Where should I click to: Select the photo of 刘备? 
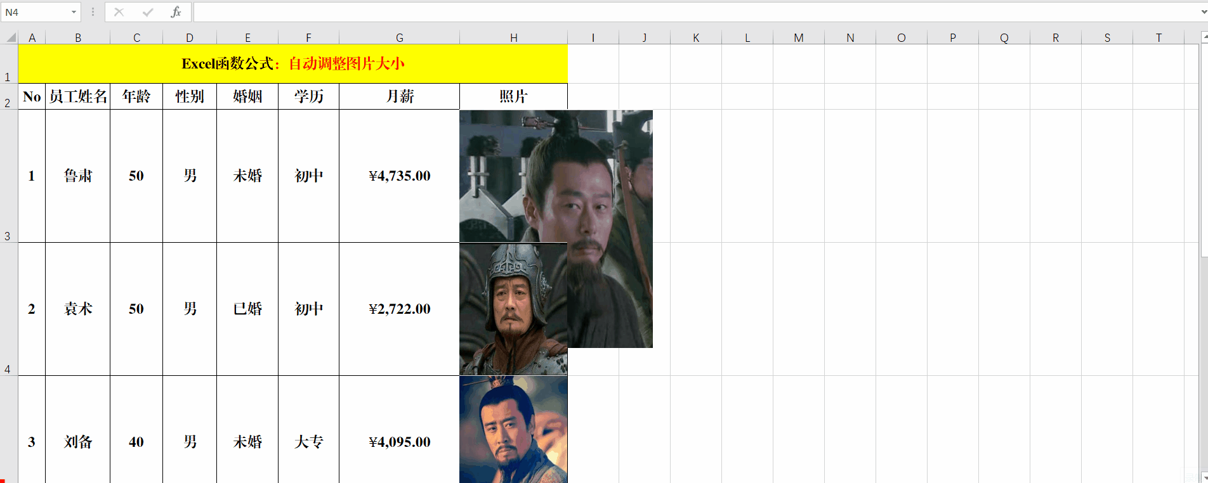[x=513, y=430]
